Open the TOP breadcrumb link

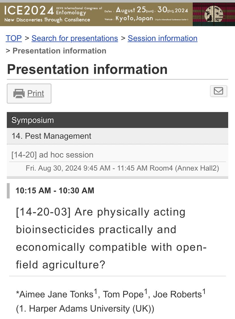[x=14, y=38]
